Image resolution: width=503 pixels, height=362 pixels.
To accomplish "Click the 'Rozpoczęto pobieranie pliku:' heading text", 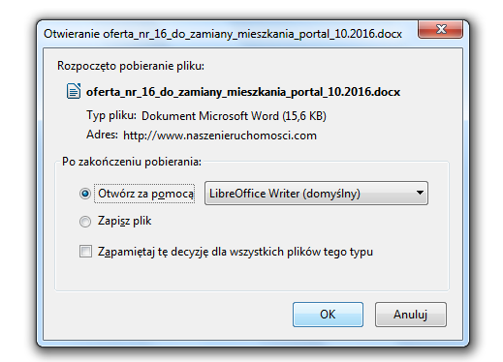I will (131, 66).
